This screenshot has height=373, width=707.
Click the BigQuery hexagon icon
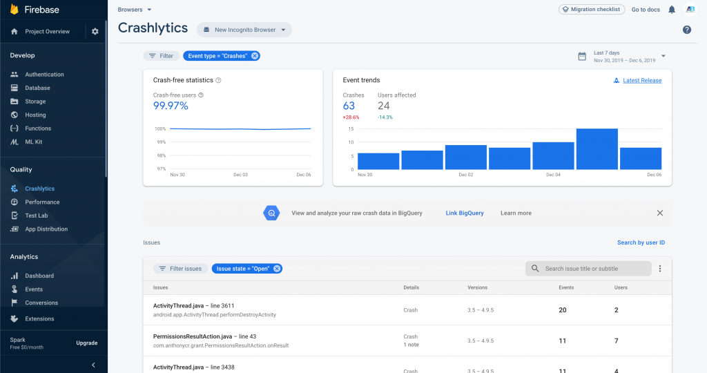271,213
